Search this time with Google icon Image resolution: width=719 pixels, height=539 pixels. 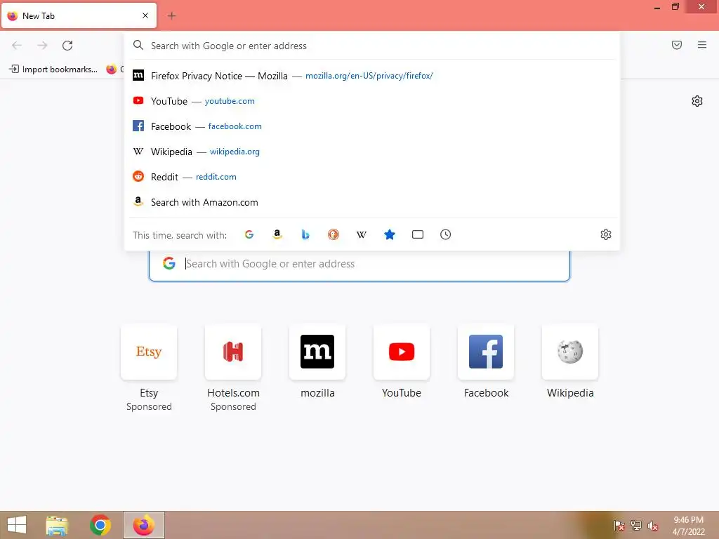pyautogui.click(x=249, y=234)
